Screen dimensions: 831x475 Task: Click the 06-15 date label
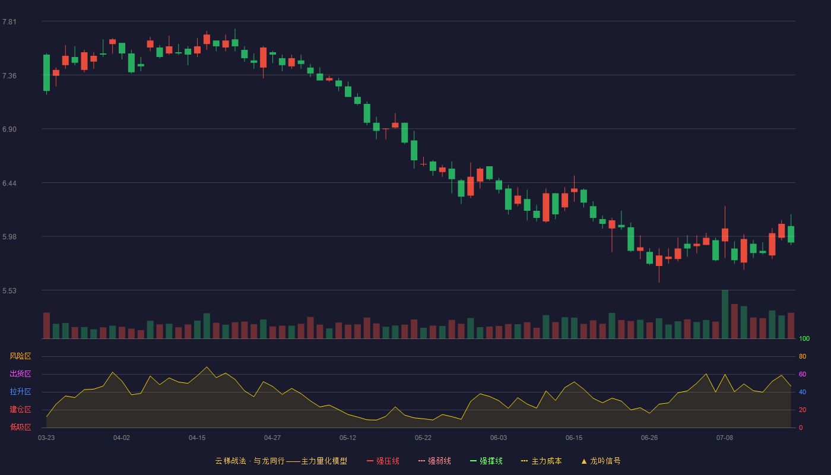click(574, 438)
